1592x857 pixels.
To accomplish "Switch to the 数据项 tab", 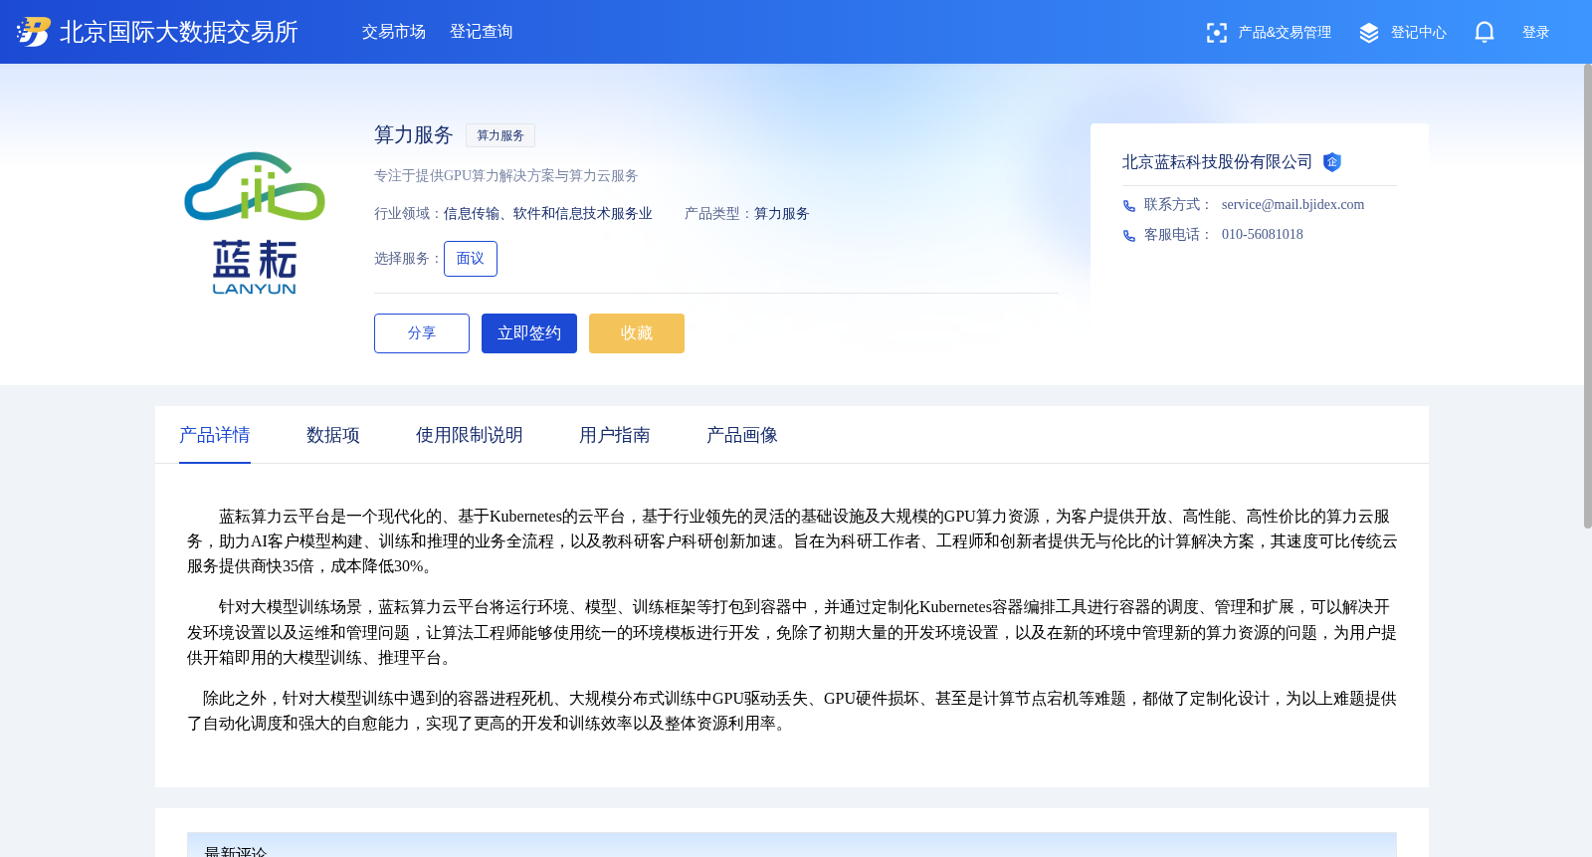I will click(x=333, y=435).
